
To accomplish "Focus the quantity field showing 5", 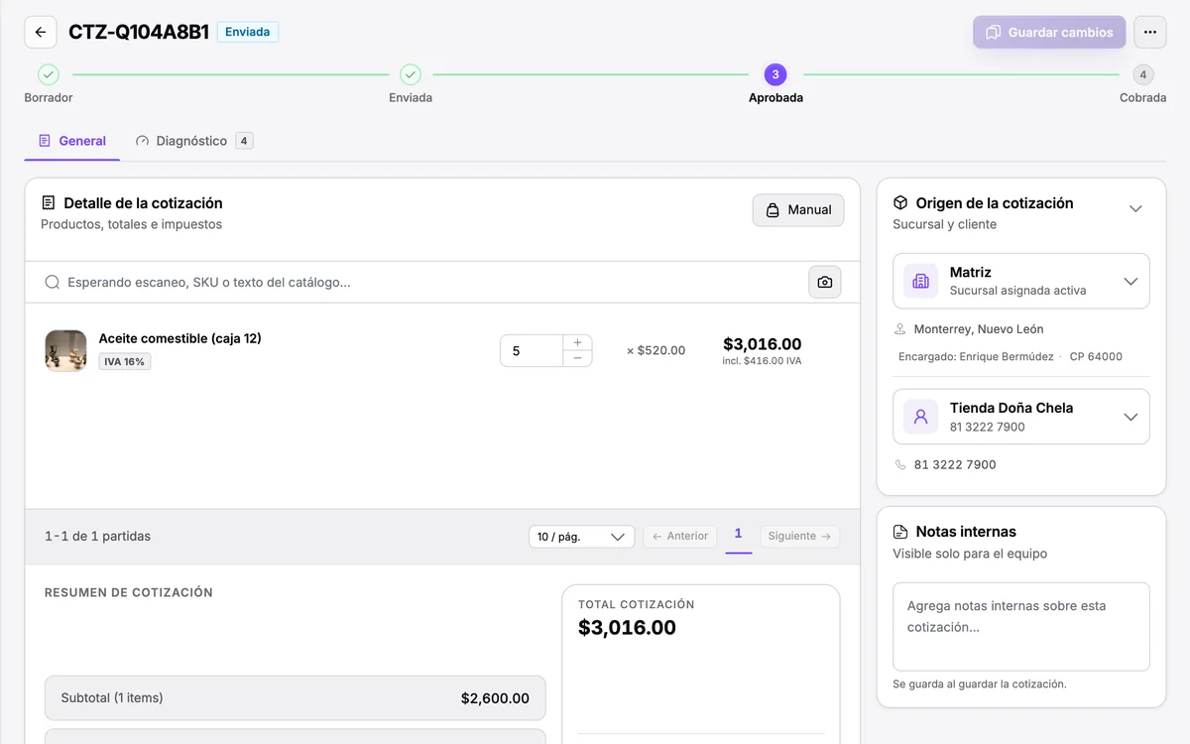I will tap(532, 350).
